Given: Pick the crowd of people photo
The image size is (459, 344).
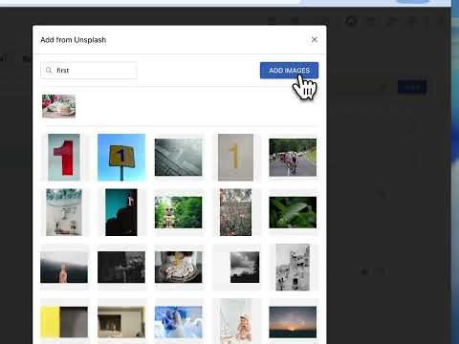Looking at the screenshot, I should coord(235,212).
